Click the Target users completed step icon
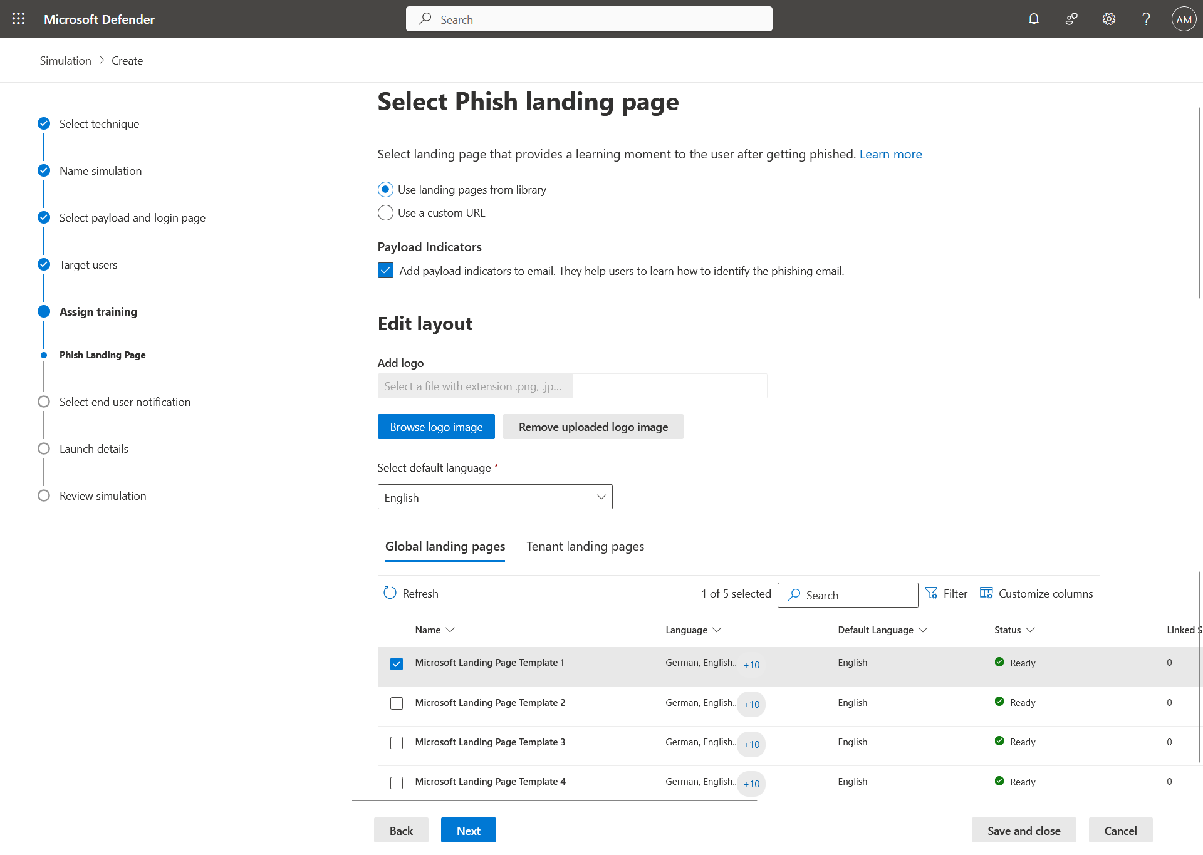 (x=44, y=264)
